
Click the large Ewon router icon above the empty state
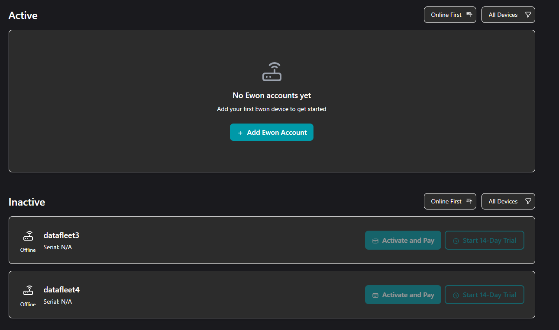pos(271,72)
